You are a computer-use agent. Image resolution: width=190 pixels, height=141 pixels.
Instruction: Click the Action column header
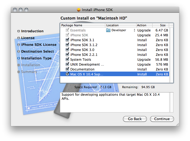(144, 25)
